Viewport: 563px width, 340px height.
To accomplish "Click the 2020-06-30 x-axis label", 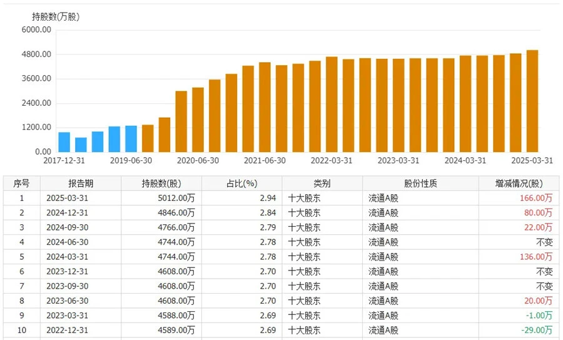I will coord(197,160).
